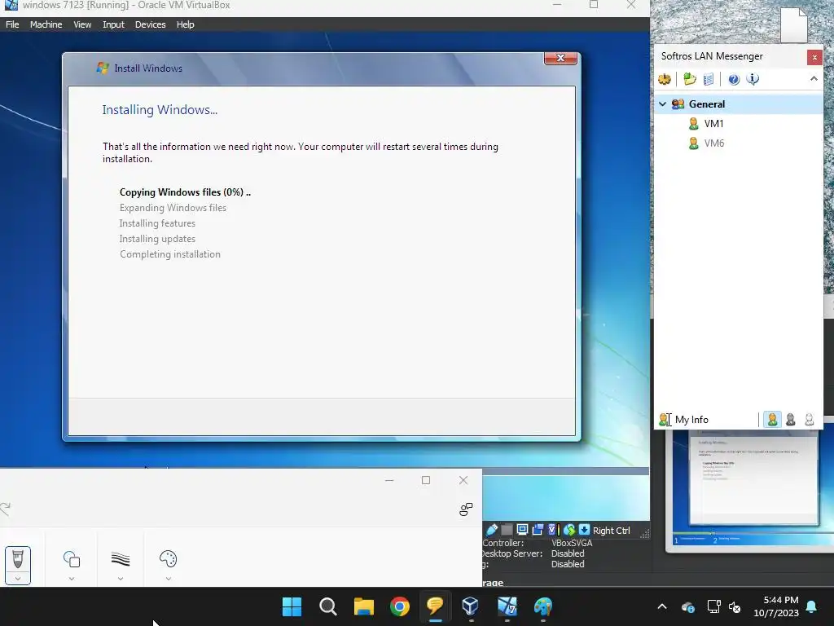
Task: Click the Redo arrow in Paint
Action: click(6, 509)
